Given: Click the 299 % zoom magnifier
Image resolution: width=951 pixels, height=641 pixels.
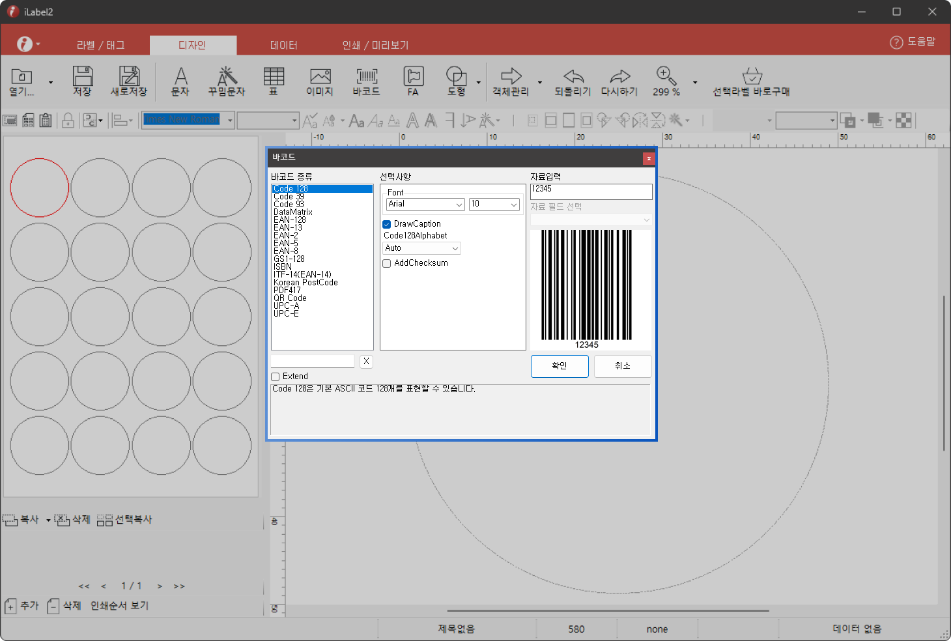Looking at the screenshot, I should 666,76.
